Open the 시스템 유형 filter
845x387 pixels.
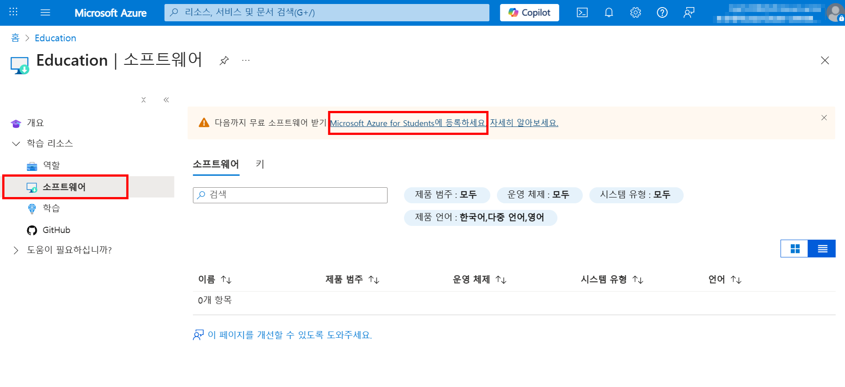tap(636, 195)
